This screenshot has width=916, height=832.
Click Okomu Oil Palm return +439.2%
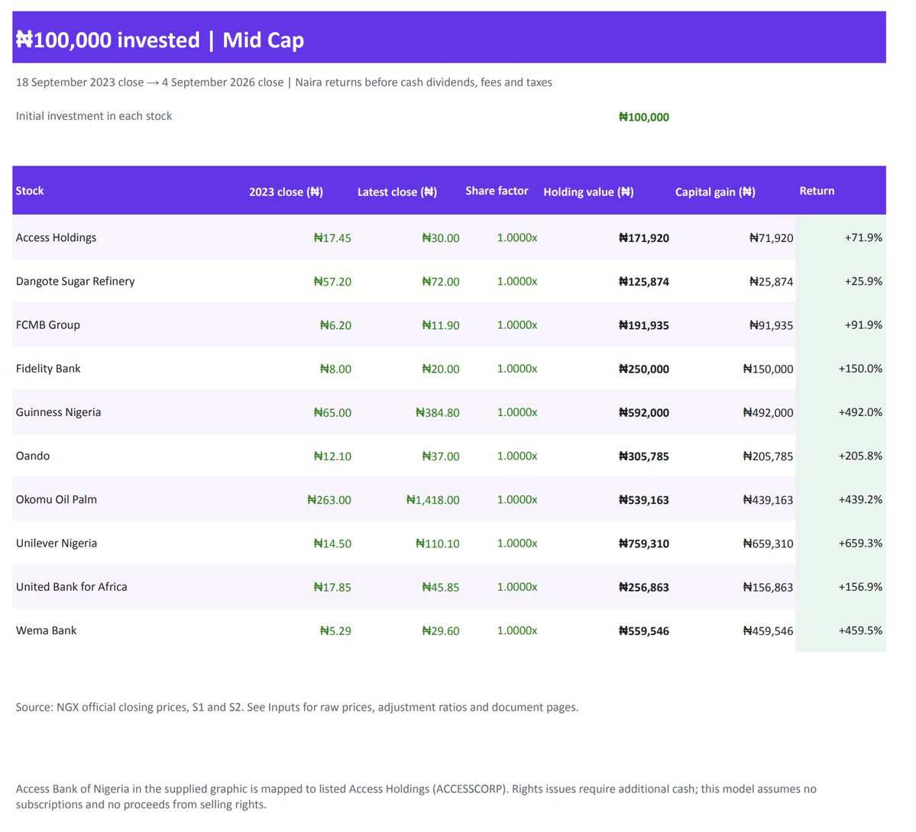(860, 500)
